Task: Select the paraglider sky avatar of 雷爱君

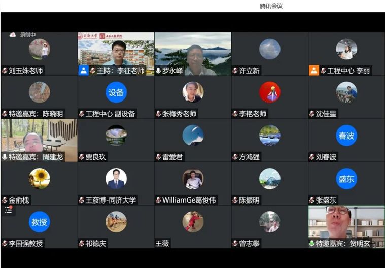Action: coord(193,136)
